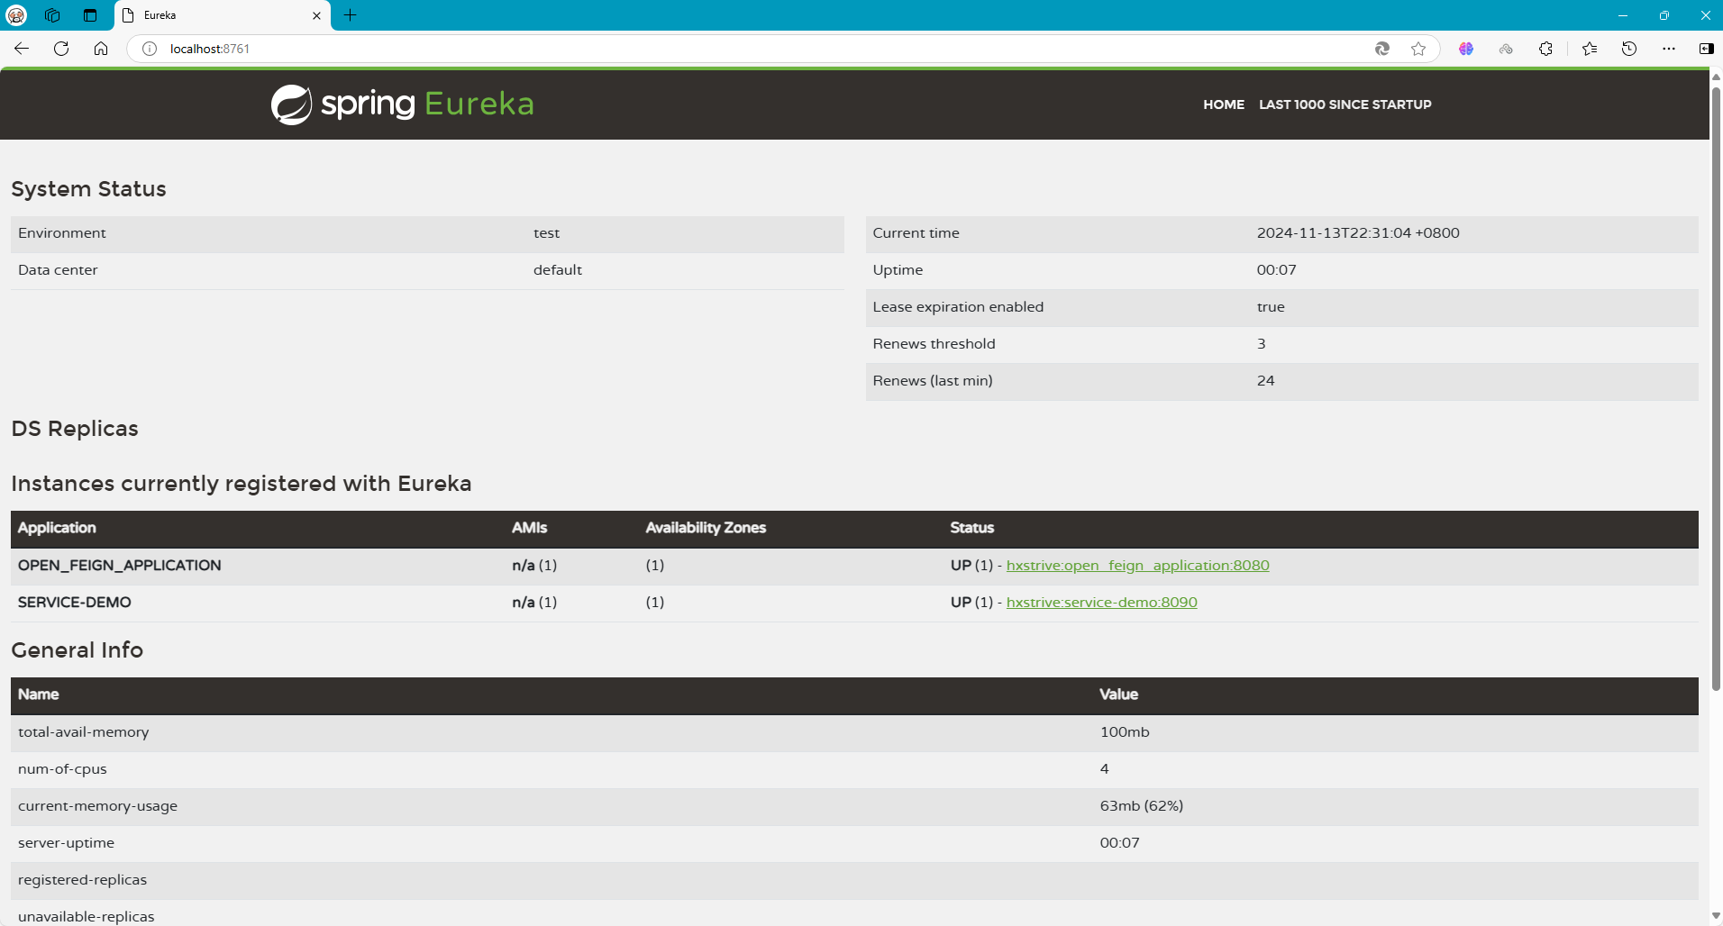1723x926 pixels.
Task: Click cloud icon in browser toolbar
Action: [1506, 49]
